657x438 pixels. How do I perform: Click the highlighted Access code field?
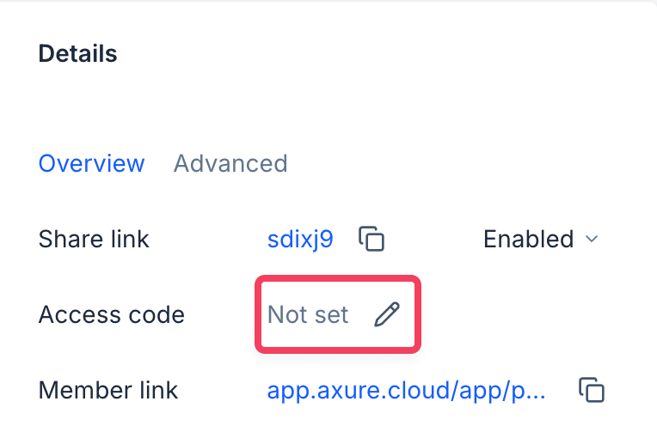tap(337, 314)
